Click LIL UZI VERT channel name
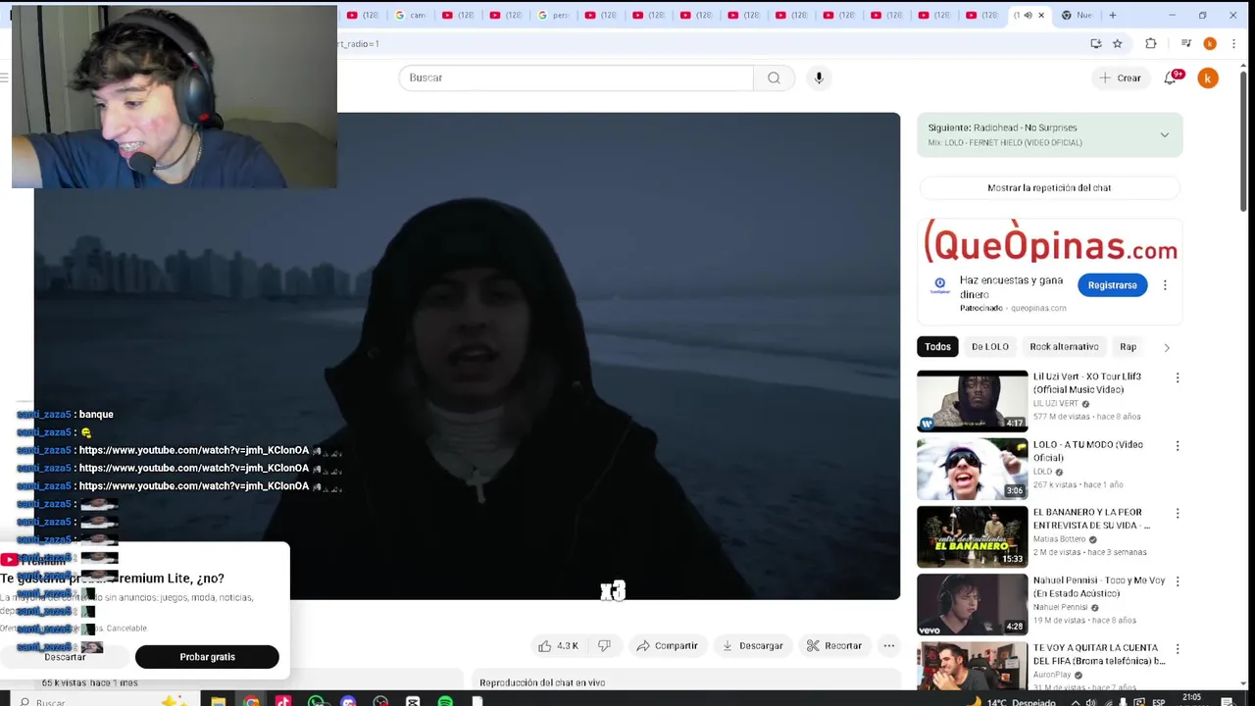This screenshot has height=706, width=1255. point(1055,403)
